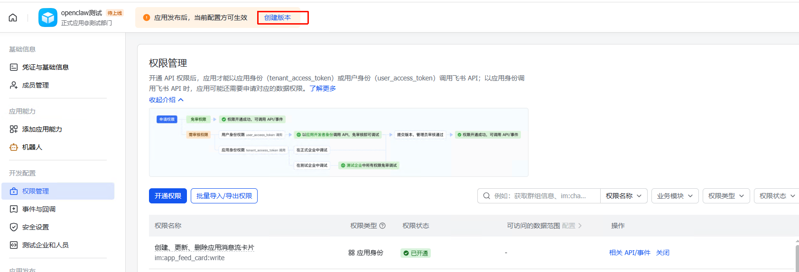Click the 批量导入/导出权限 button
This screenshot has width=799, height=272.
(224, 196)
